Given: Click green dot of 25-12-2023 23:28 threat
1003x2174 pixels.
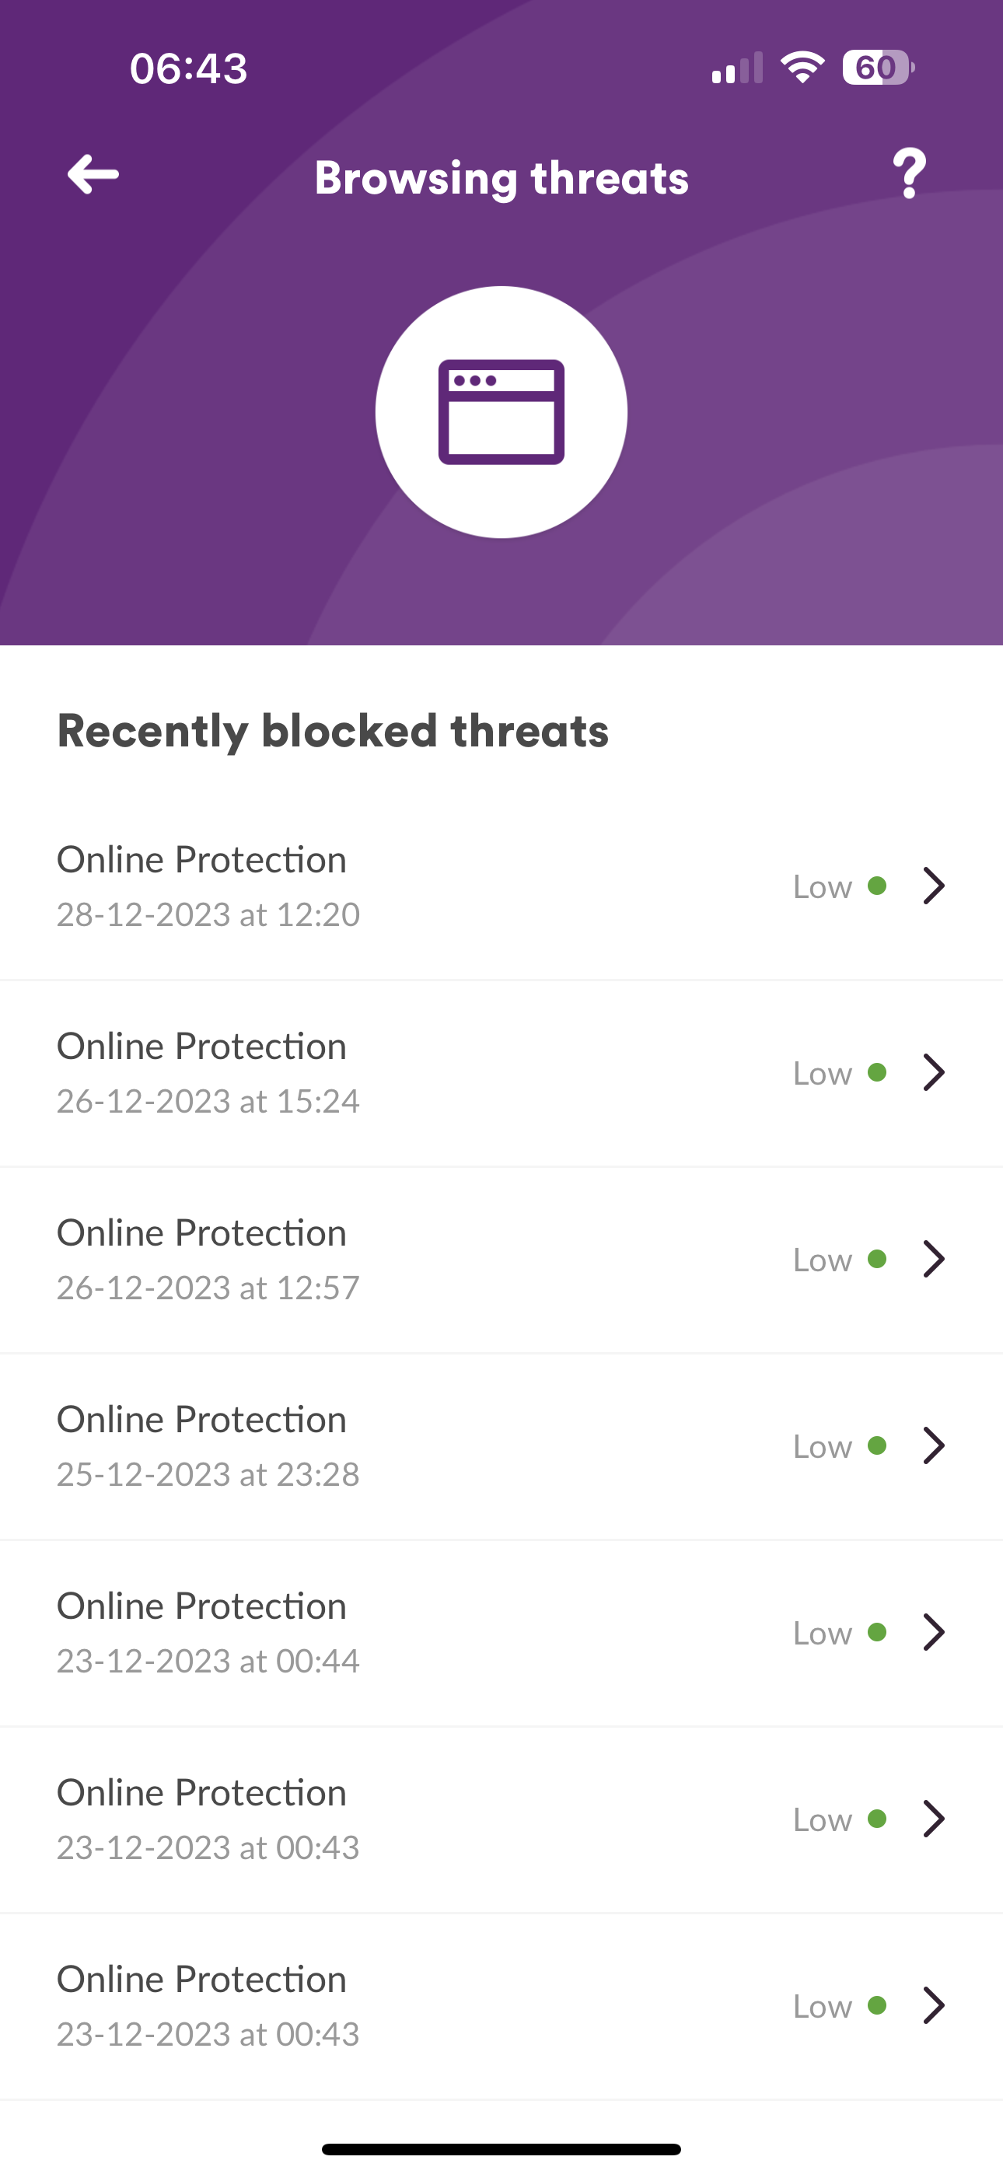Looking at the screenshot, I should click(x=877, y=1445).
